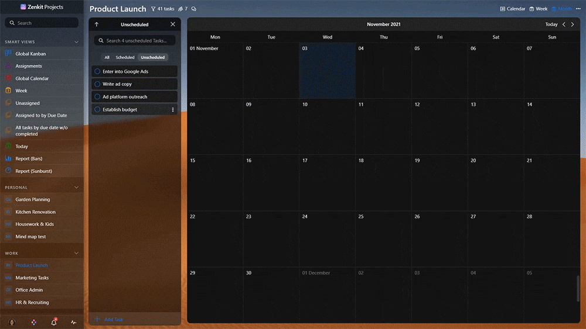Open the more options ellipsis in header
586x329 pixels.
(x=578, y=9)
